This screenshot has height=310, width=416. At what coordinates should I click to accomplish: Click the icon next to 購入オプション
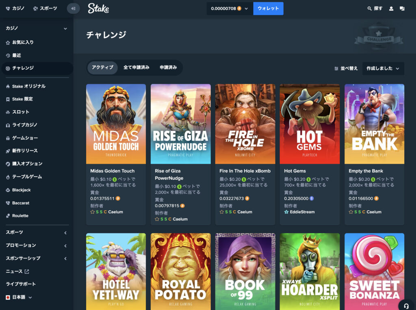click(x=8, y=164)
